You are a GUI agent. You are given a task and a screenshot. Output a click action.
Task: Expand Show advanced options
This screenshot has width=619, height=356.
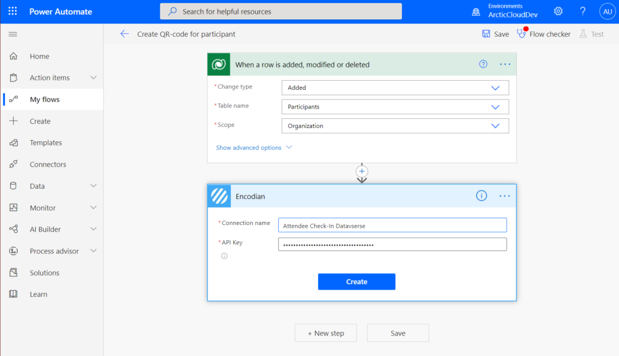254,147
